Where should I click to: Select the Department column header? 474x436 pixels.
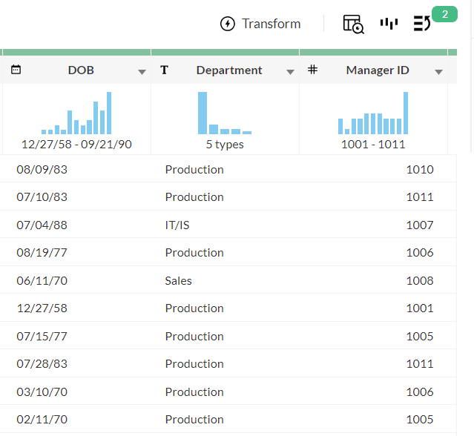point(229,70)
